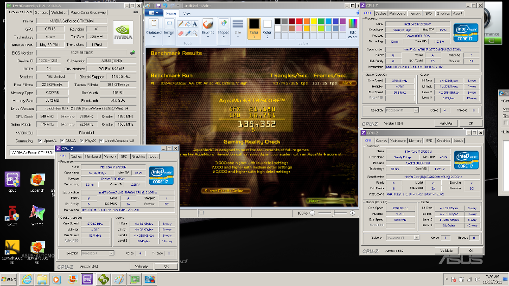Open the blue Paint application menu button
The width and height of the screenshot is (509, 286).
154,13
